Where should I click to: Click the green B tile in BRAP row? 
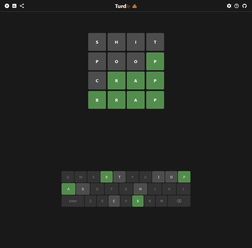[97, 100]
